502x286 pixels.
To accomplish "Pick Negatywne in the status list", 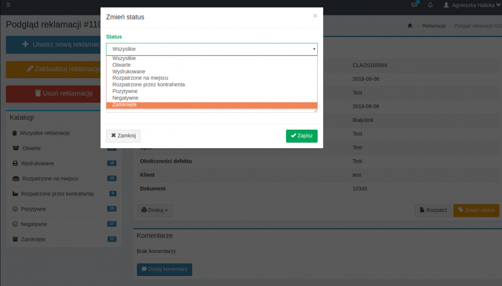I will [125, 98].
